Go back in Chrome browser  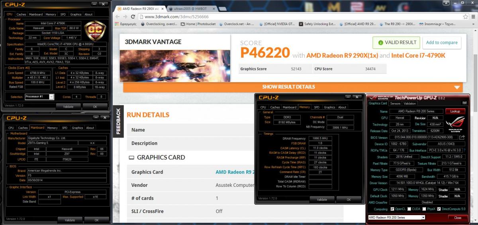pos(118,17)
